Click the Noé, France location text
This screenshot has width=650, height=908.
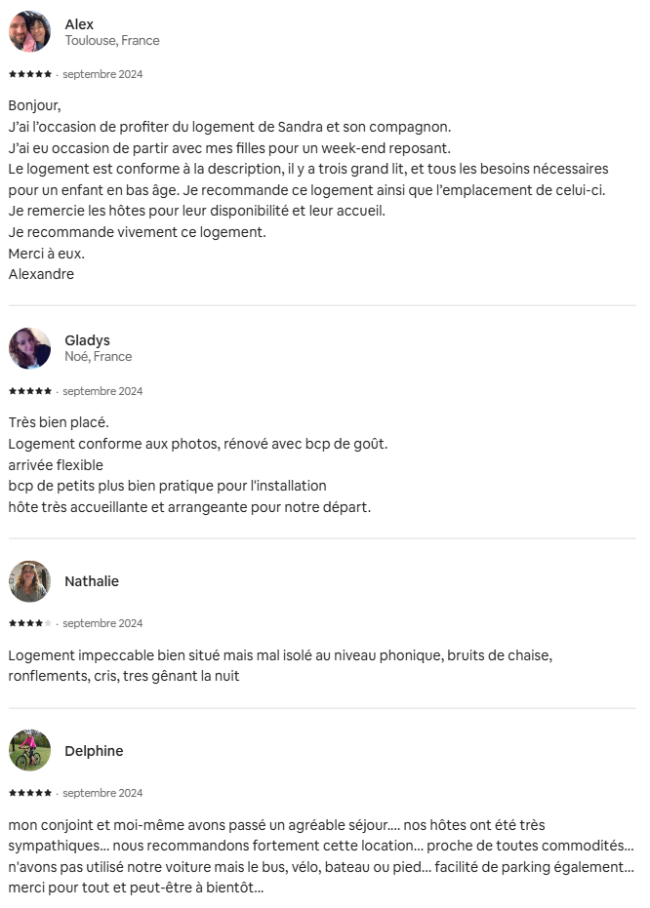(x=98, y=357)
